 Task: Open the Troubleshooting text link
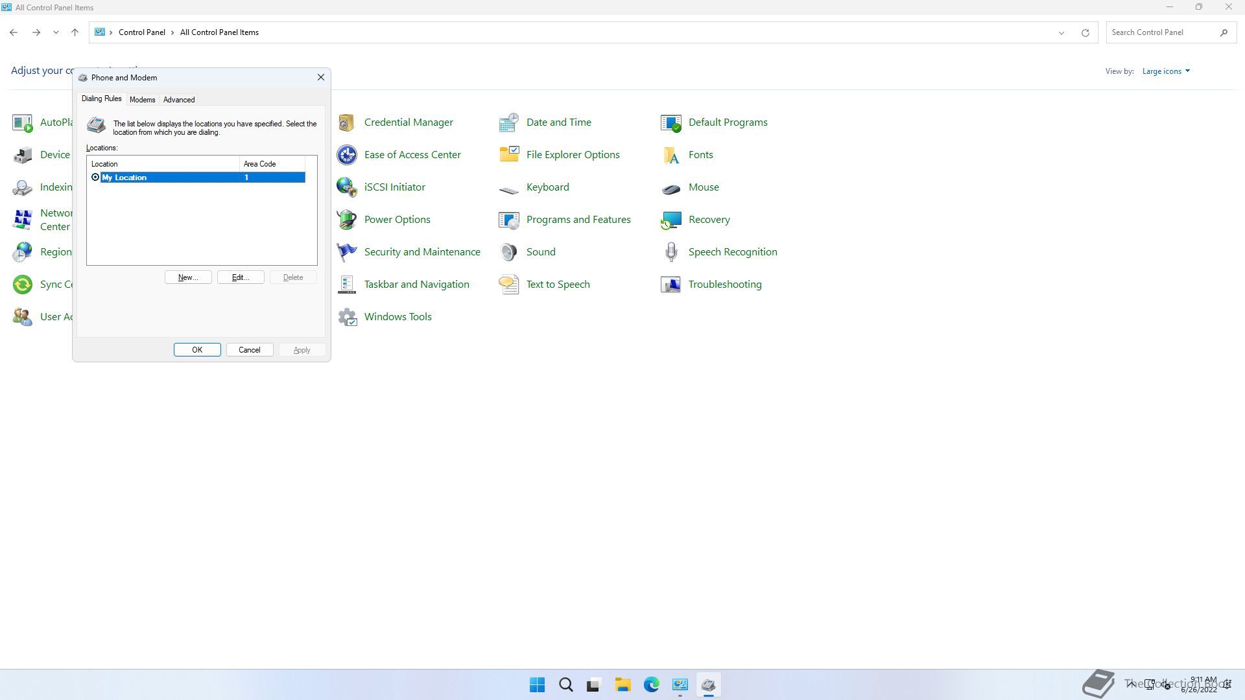click(725, 285)
